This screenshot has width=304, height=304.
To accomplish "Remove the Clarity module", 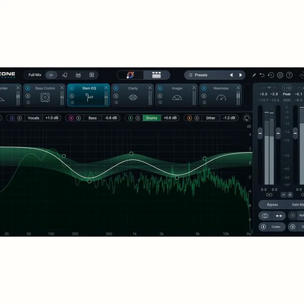I will pyautogui.click(x=150, y=88).
